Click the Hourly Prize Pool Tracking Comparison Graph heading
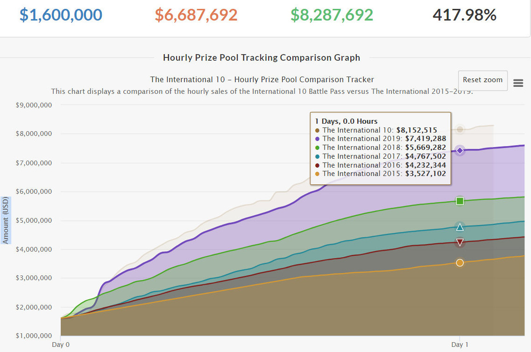The width and height of the screenshot is (531, 352). (x=262, y=57)
